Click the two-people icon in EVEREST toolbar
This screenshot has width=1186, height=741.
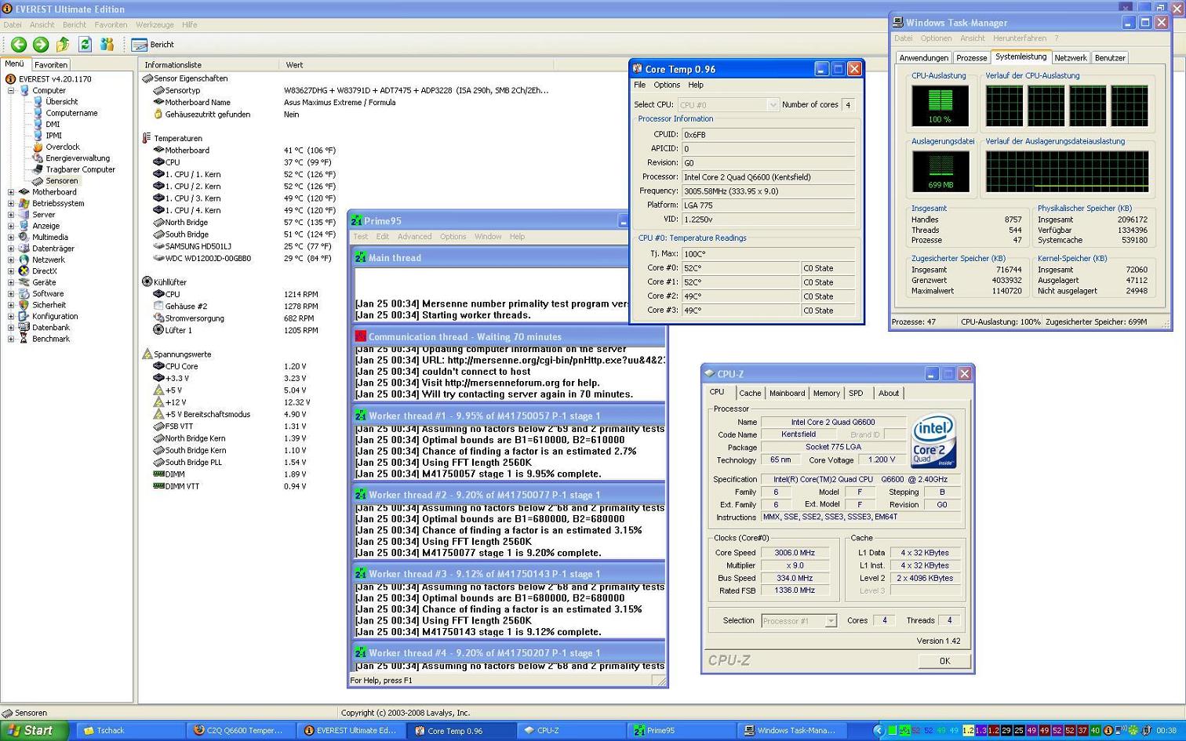(x=107, y=45)
